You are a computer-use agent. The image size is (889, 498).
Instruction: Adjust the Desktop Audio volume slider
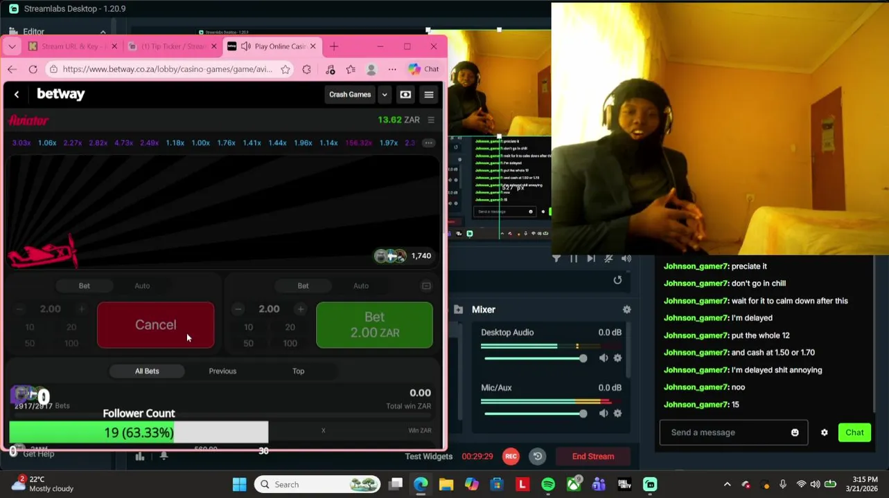click(x=535, y=358)
